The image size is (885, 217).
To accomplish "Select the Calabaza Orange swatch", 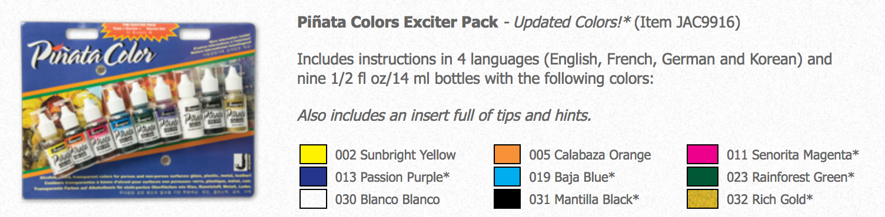I will [x=507, y=155].
